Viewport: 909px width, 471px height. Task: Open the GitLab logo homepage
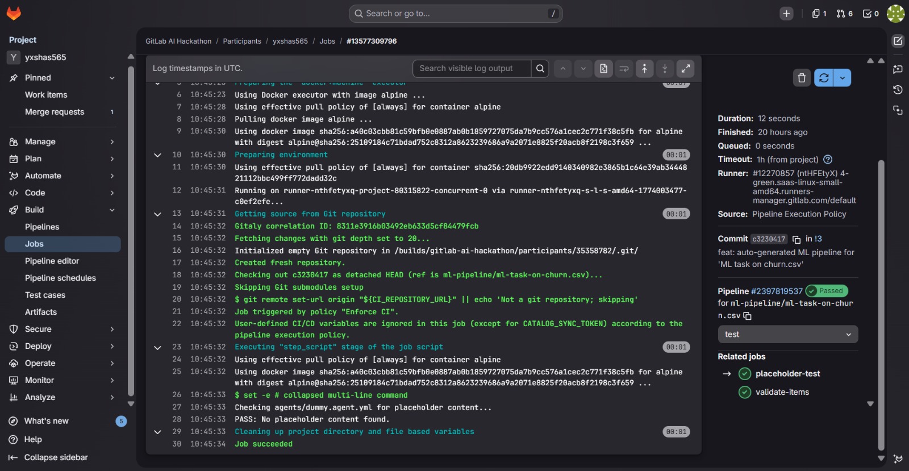(14, 14)
